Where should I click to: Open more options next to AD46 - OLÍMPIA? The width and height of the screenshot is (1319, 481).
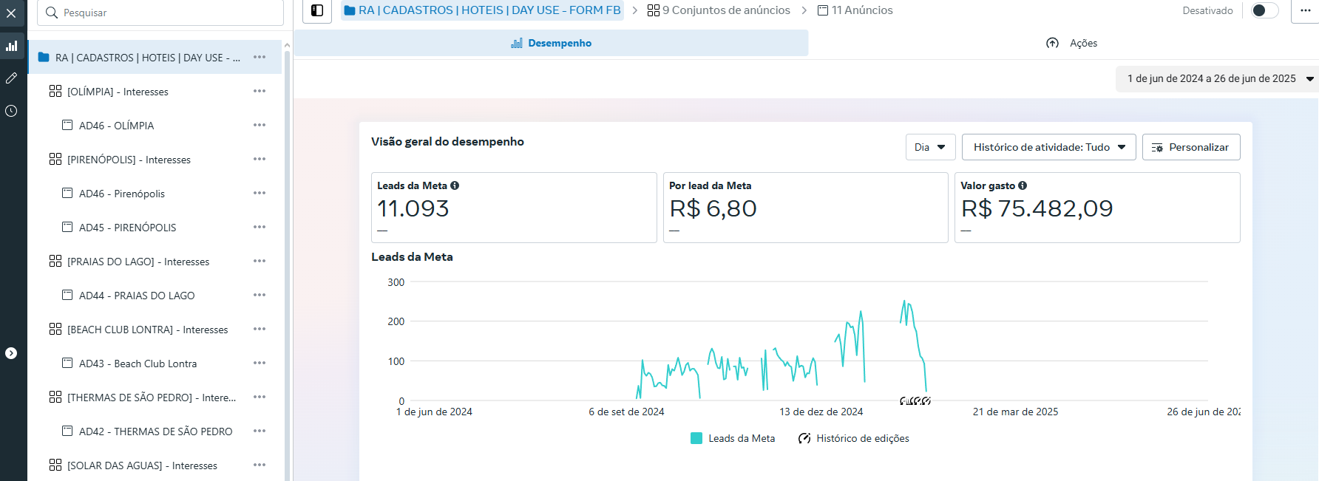(260, 126)
